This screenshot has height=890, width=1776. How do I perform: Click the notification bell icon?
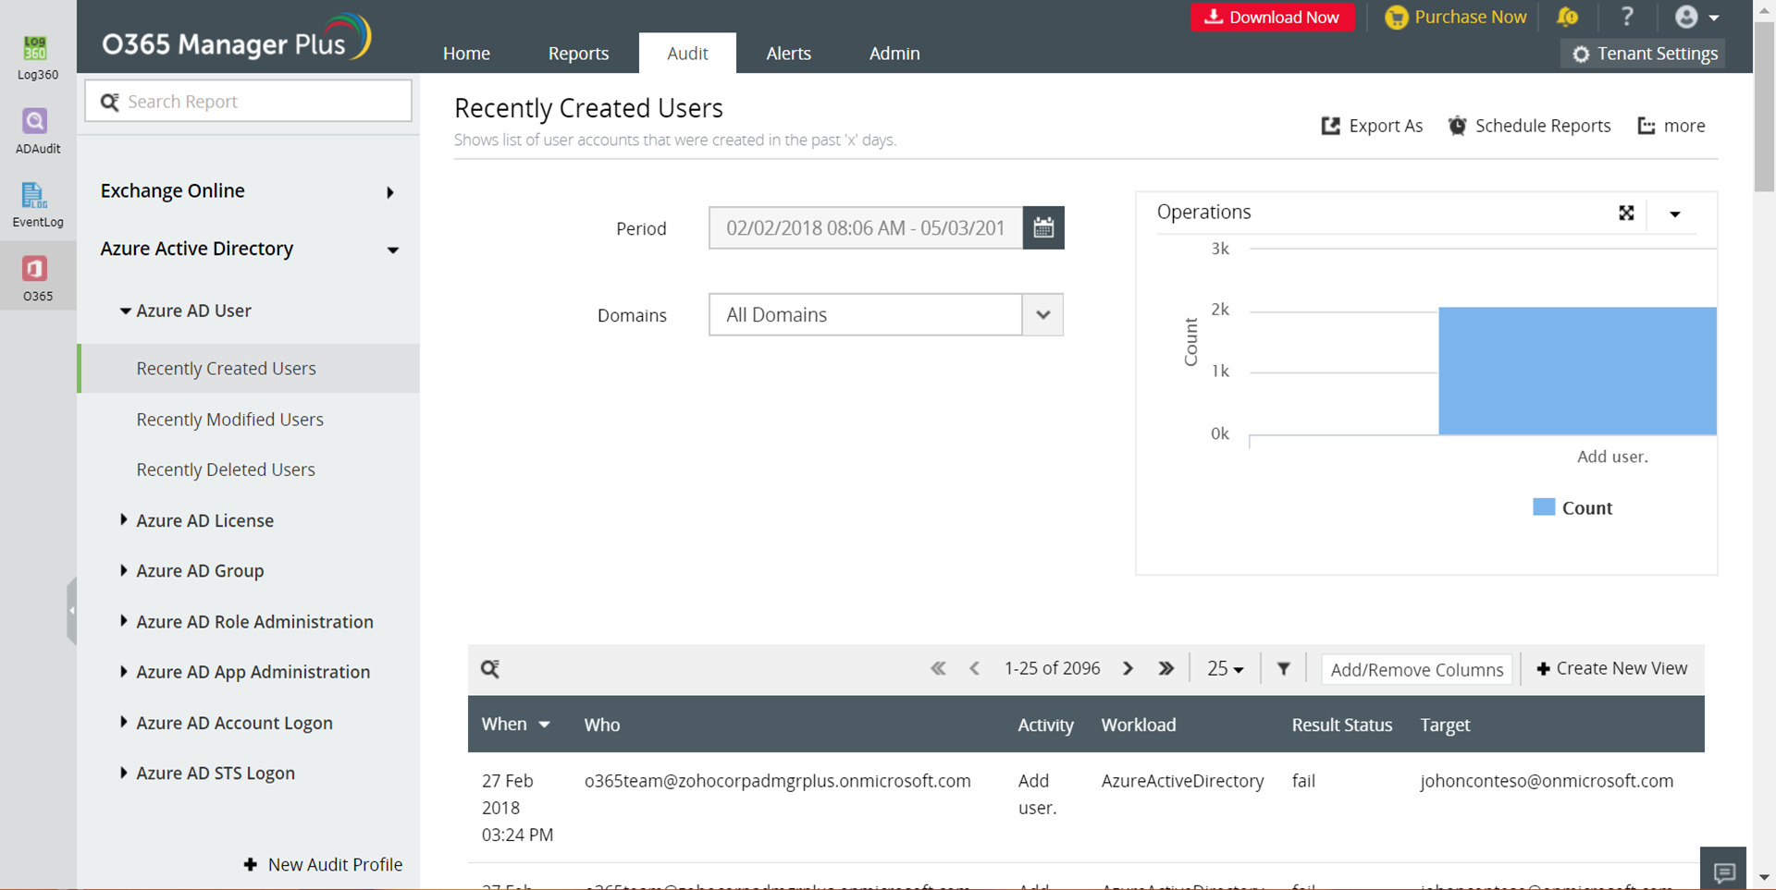1567,17
